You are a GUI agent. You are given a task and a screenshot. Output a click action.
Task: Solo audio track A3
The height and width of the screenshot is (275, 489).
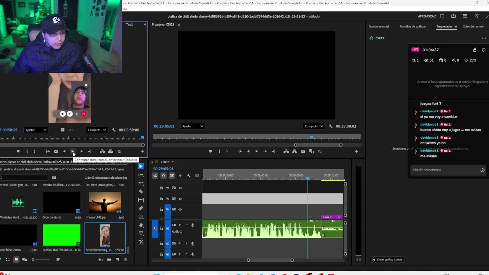[186, 254]
